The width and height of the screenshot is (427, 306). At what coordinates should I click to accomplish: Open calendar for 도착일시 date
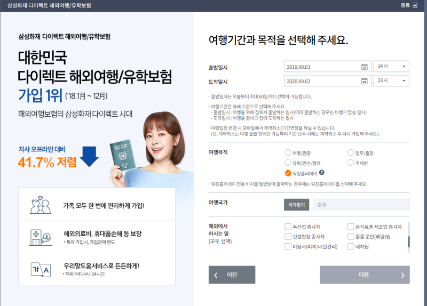[365, 81]
